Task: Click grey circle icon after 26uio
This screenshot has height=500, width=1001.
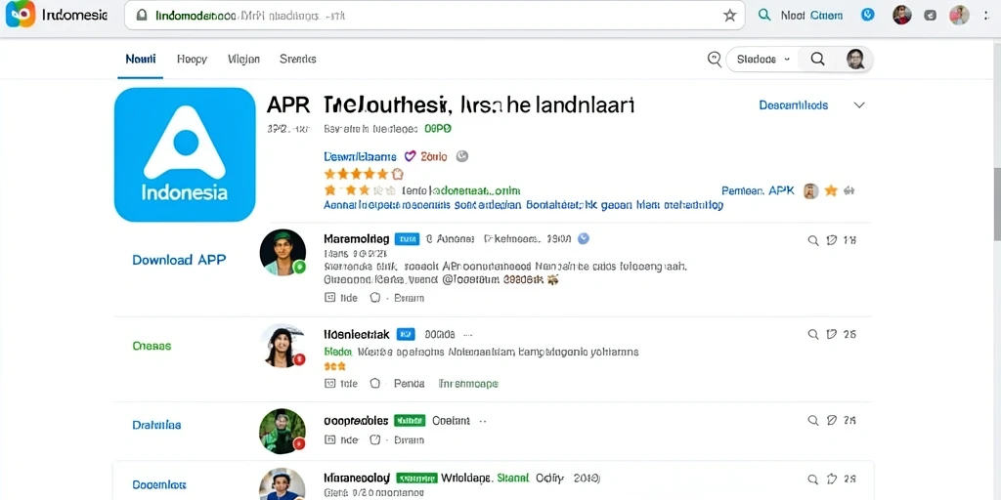Action: pyautogui.click(x=462, y=155)
